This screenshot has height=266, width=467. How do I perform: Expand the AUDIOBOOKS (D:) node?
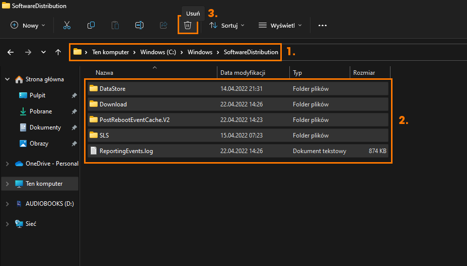(x=8, y=204)
